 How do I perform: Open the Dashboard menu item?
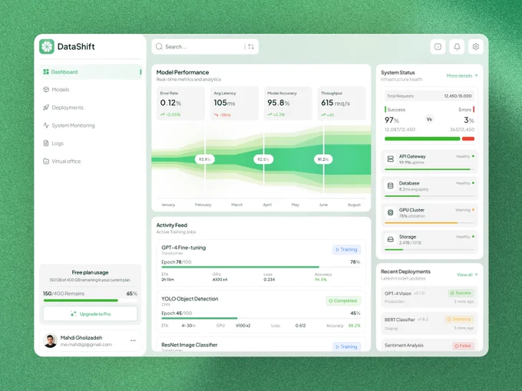91,72
